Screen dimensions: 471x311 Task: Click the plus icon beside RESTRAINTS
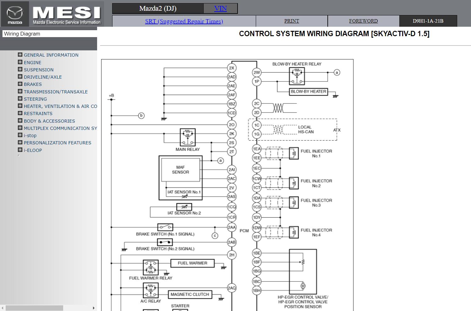20,113
